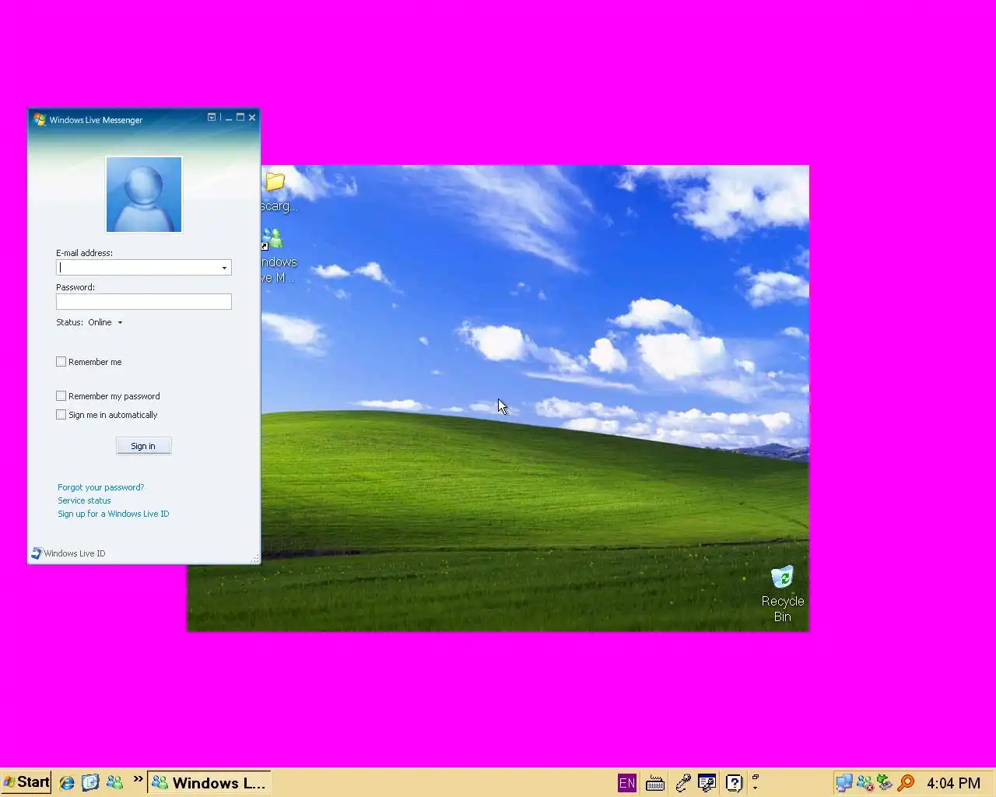Click the 4:04 PM clock

[x=954, y=783]
